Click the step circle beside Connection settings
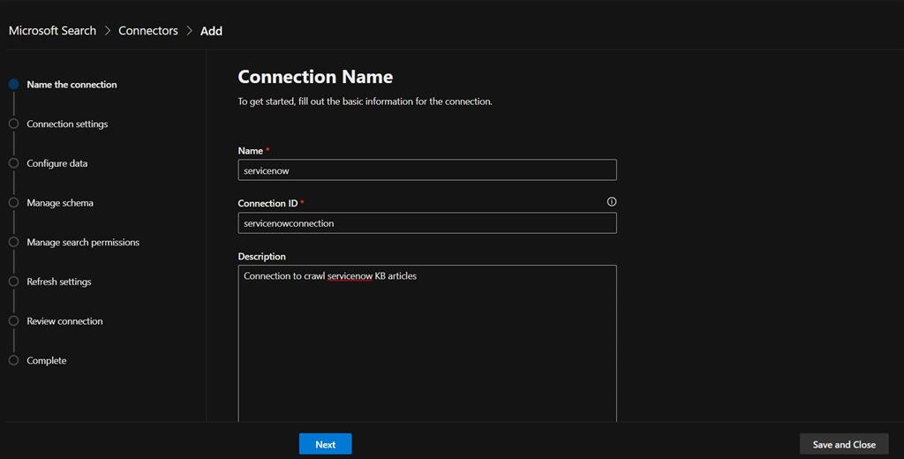This screenshot has height=459, width=904. (14, 124)
